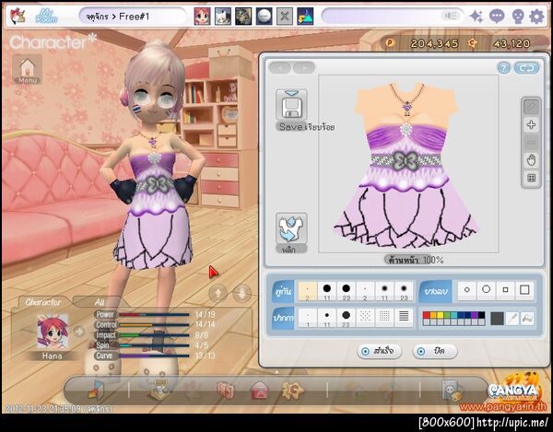Screen dimensions: 553x432
Task: Click the locker padlock icon in bottom bar
Action: click(453, 391)
